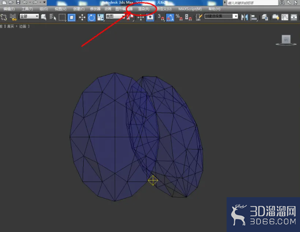Open the 自定义(U) menu

(x=164, y=9)
